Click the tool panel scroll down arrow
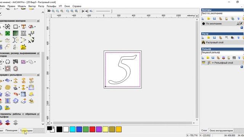This screenshot has height=137, width=244. [x=43, y=124]
